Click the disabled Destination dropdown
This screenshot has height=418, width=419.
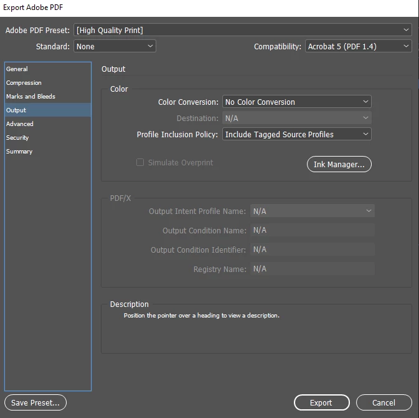point(296,118)
